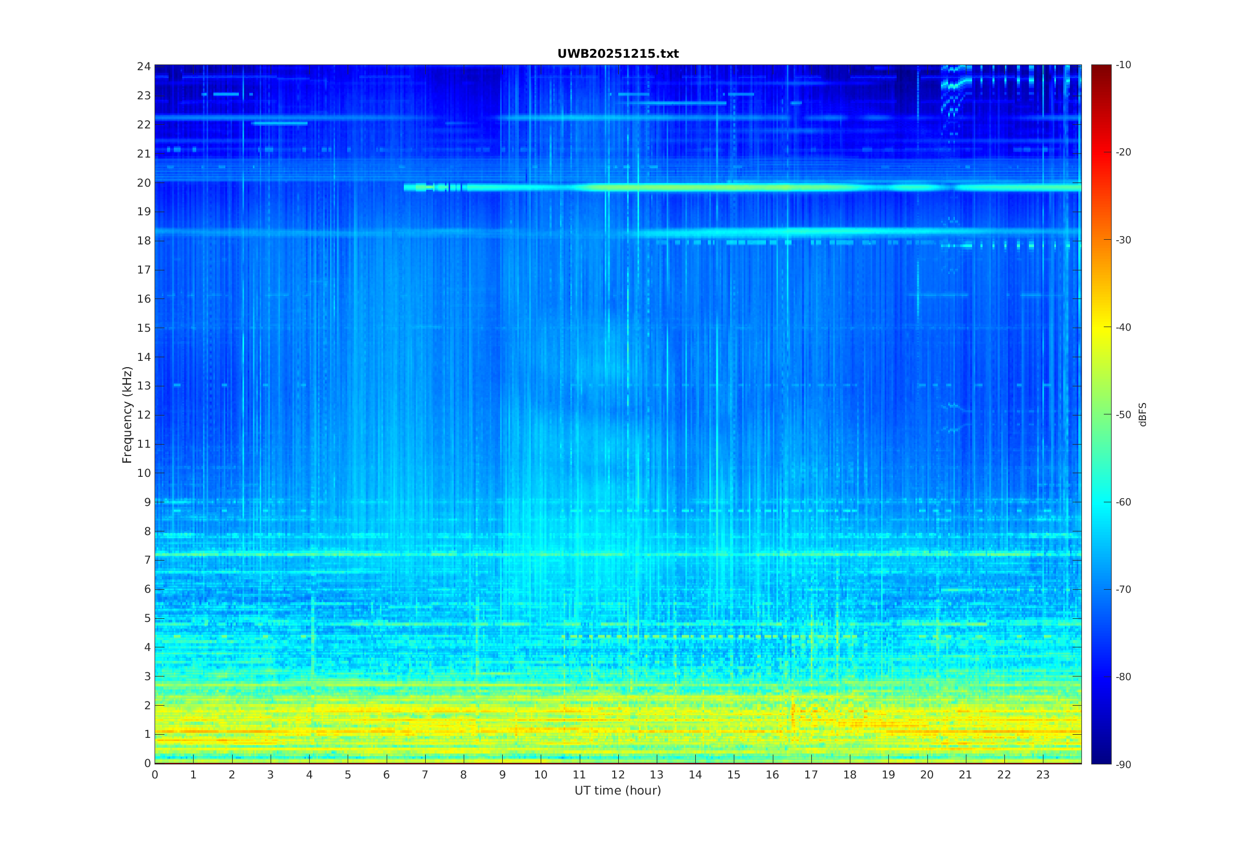The height and width of the screenshot is (858, 1249).
Task: Click the 12 kHz y-axis tick label
Action: tap(144, 415)
